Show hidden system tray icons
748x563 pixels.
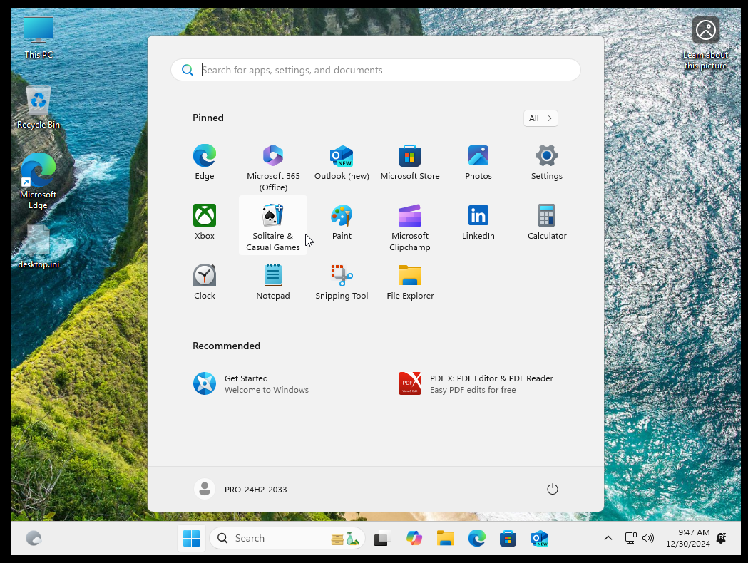(608, 538)
